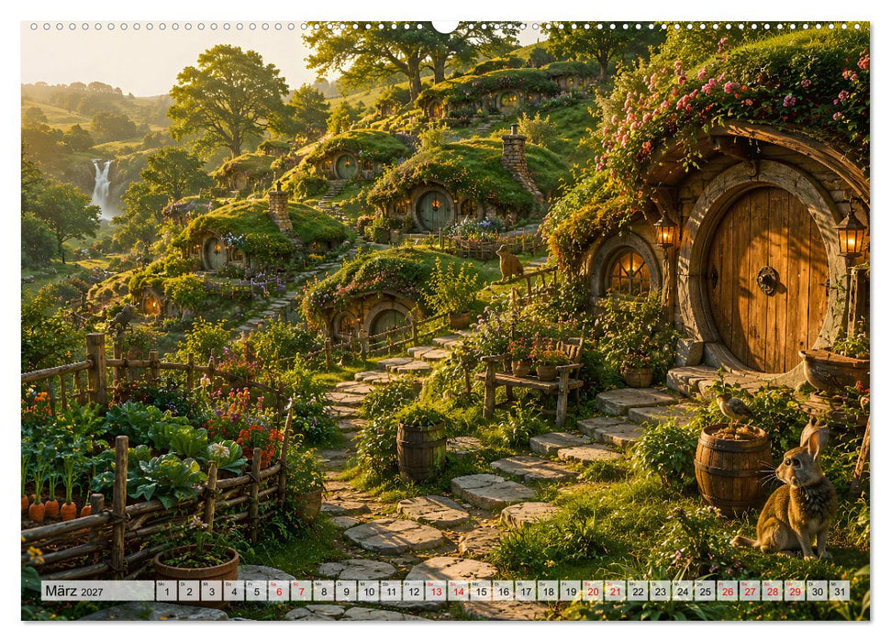Select day 9 in the date strip

click(346, 591)
